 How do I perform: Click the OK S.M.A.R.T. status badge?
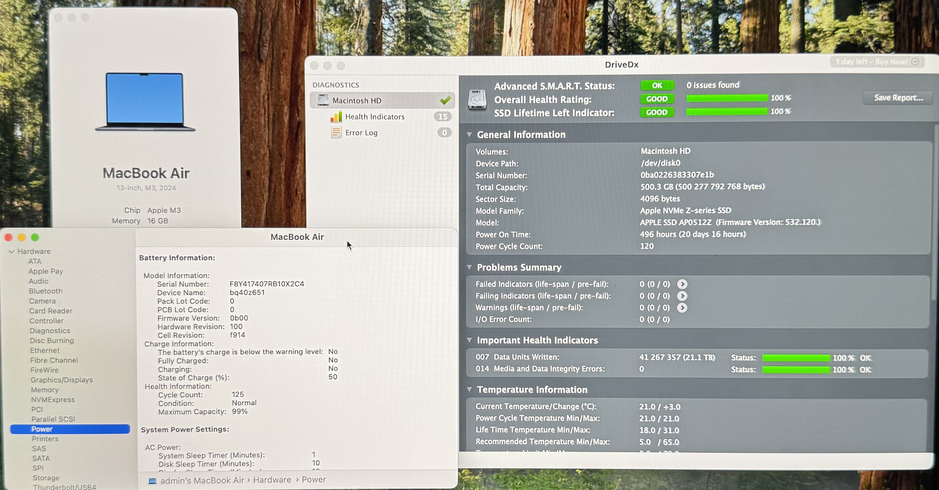[x=657, y=85]
